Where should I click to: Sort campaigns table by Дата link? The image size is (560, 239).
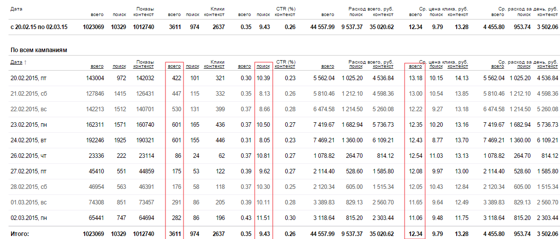(x=16, y=62)
